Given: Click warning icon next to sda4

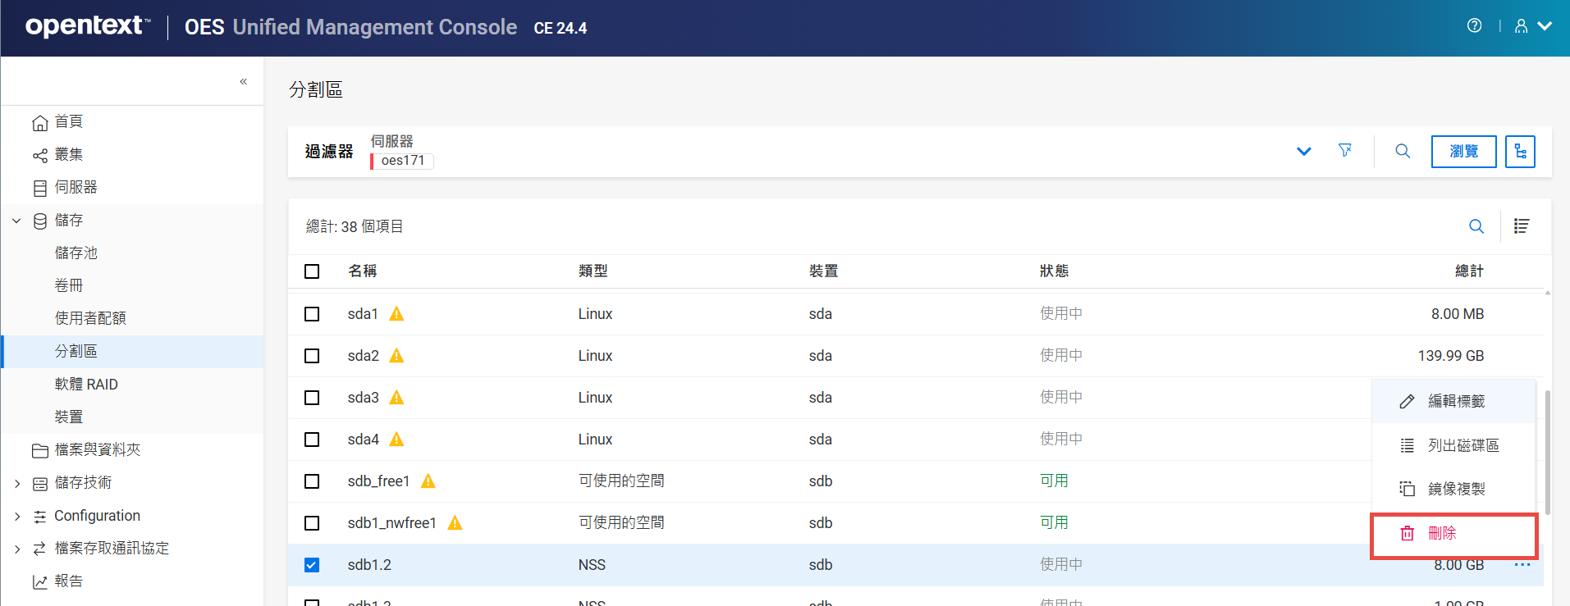Looking at the screenshot, I should pyautogui.click(x=396, y=439).
